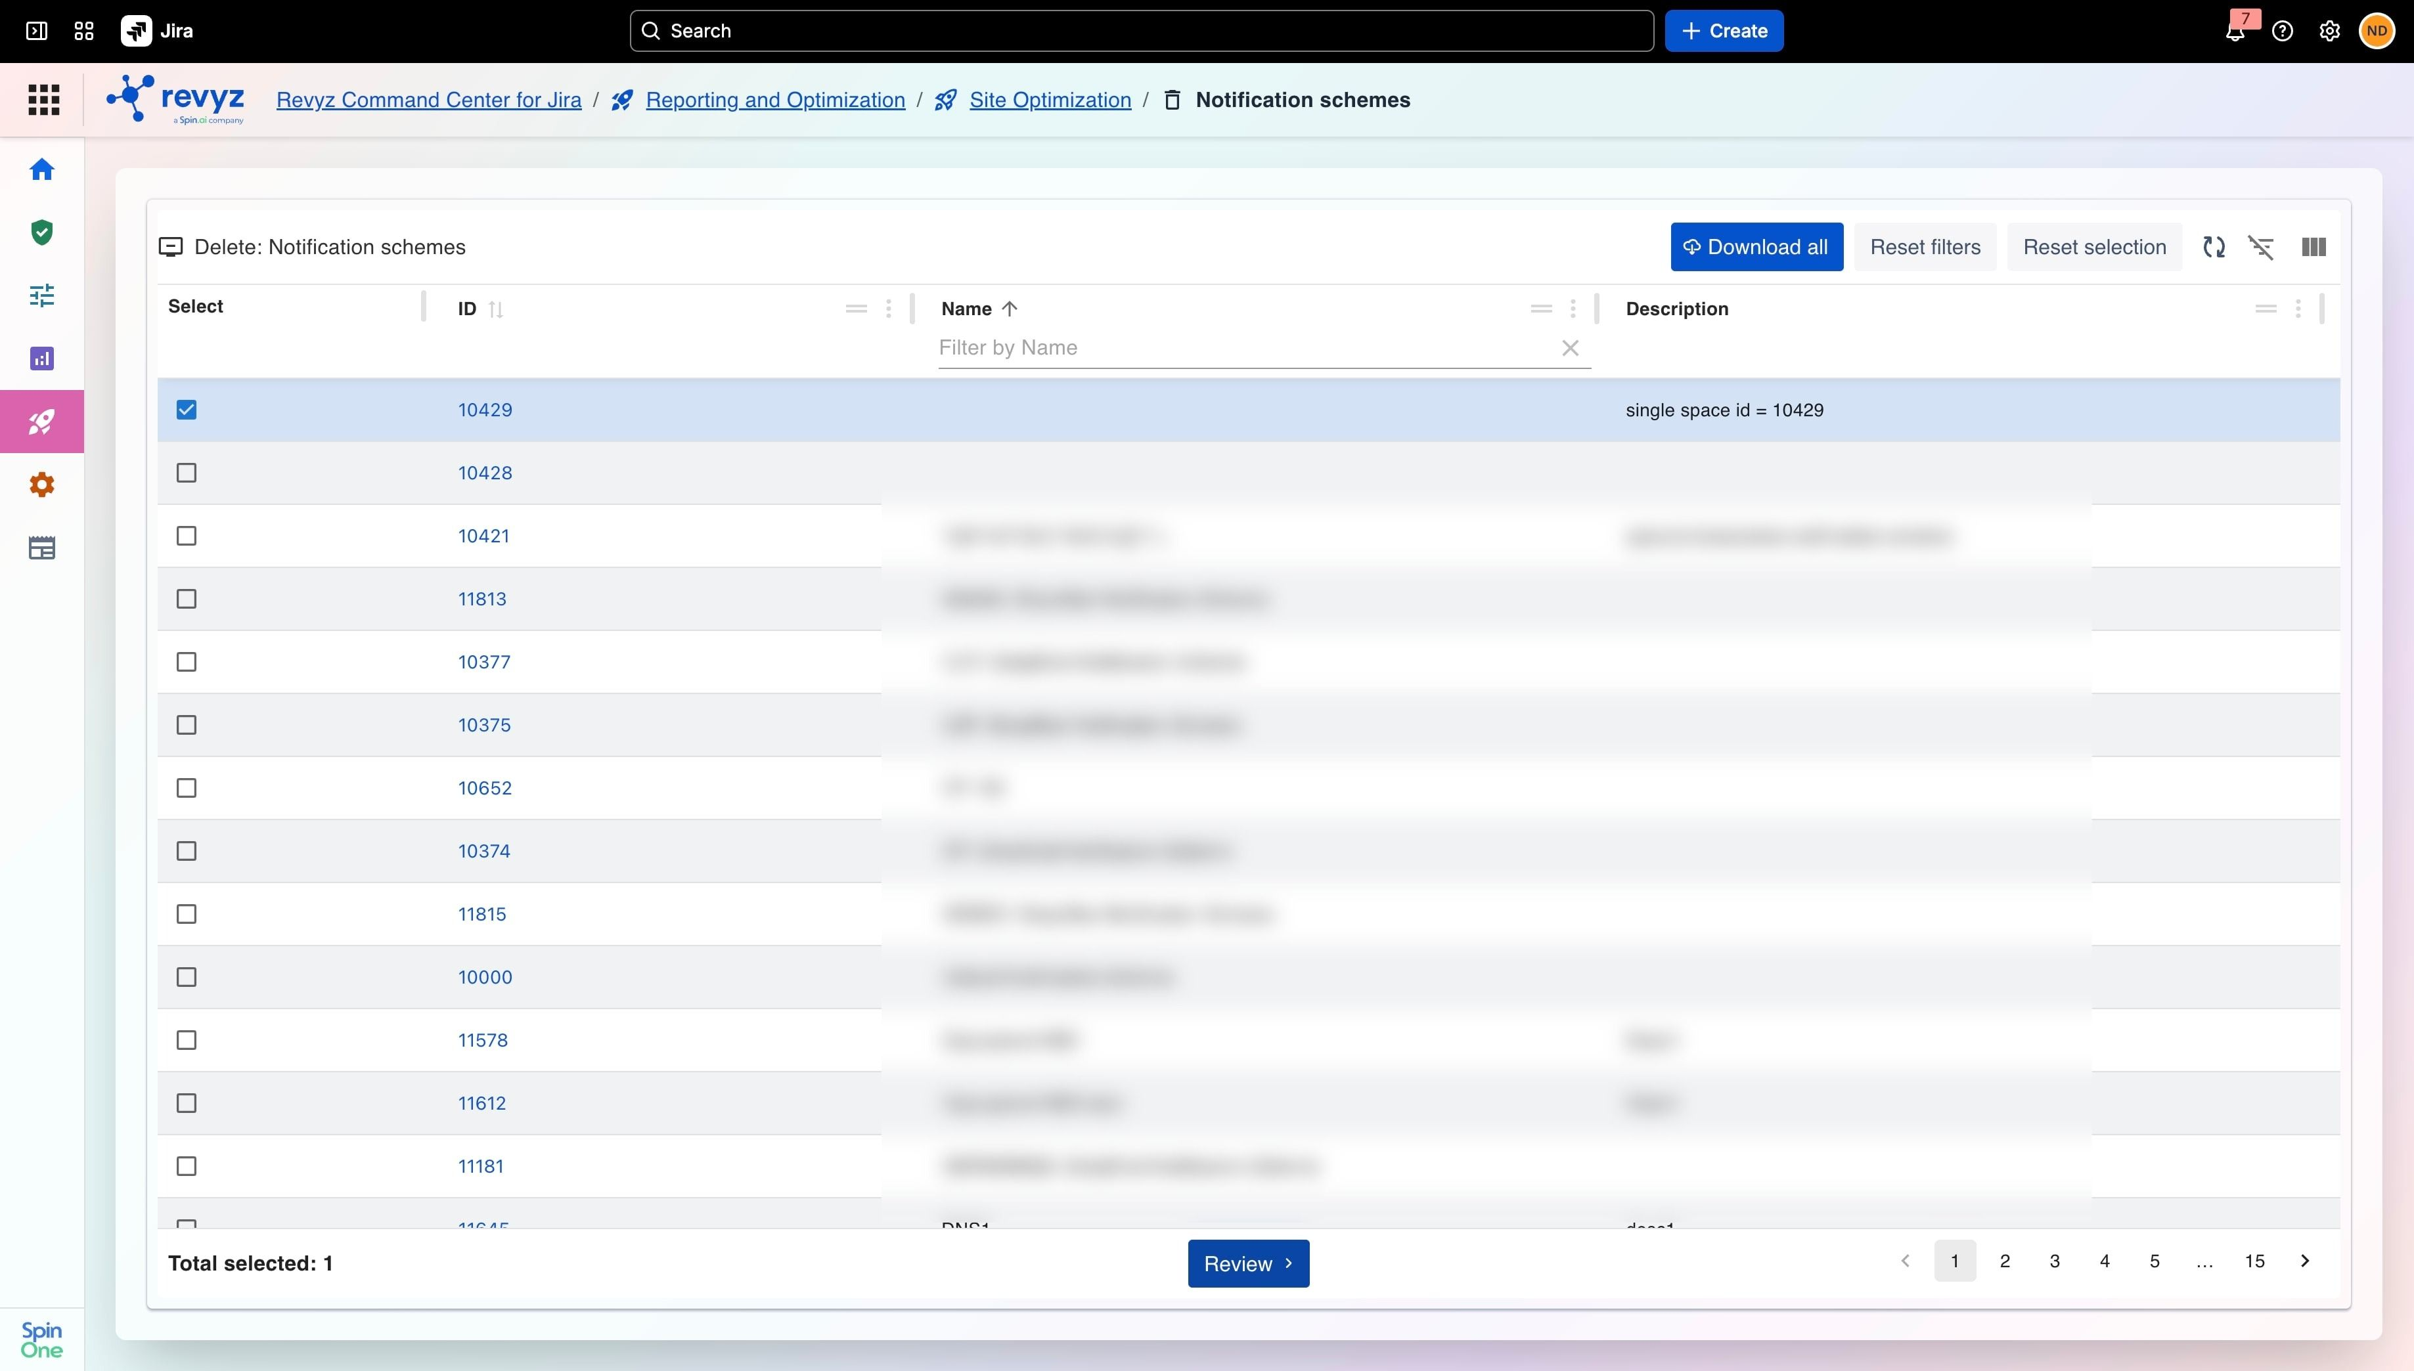2414x1371 pixels.
Task: Click the blue Create button
Action: coord(1724,31)
